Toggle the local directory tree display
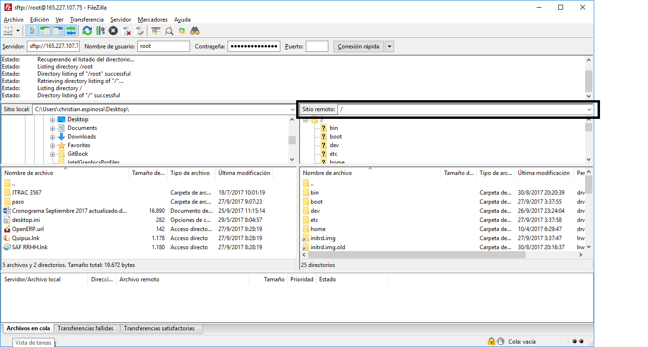Image resolution: width=648 pixels, height=347 pixels. coord(45,31)
